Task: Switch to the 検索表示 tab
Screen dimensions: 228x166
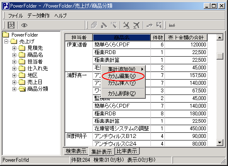Action: pos(76,151)
